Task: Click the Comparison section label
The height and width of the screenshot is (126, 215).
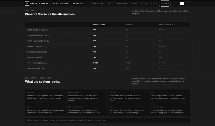Action: (29, 11)
